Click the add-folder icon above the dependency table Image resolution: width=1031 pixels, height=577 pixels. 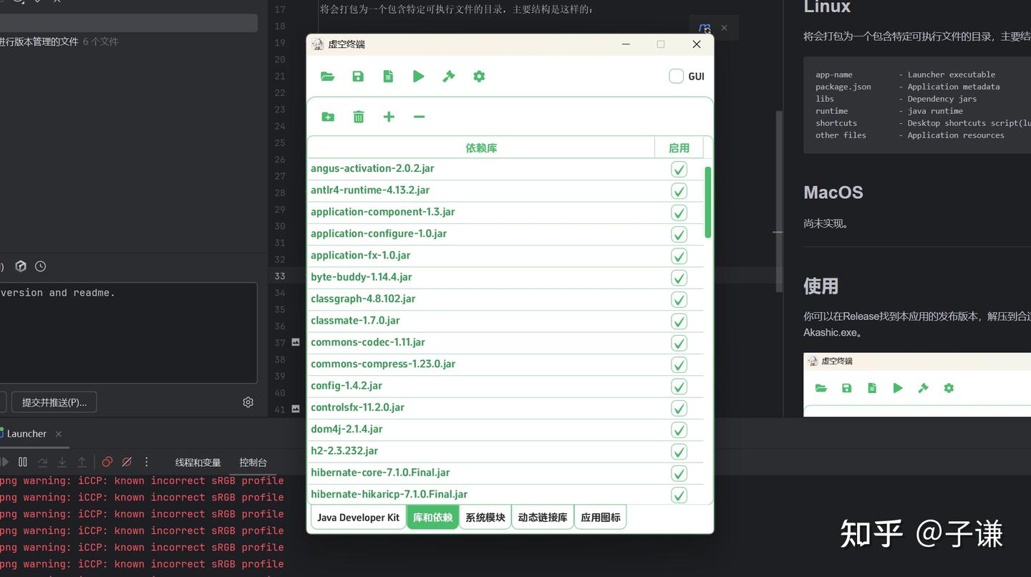328,117
